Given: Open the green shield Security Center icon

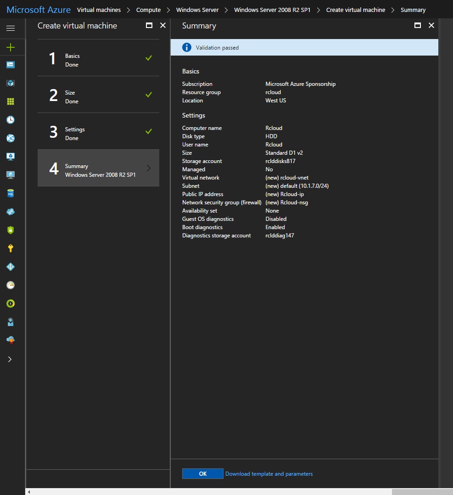Looking at the screenshot, I should coord(10,230).
